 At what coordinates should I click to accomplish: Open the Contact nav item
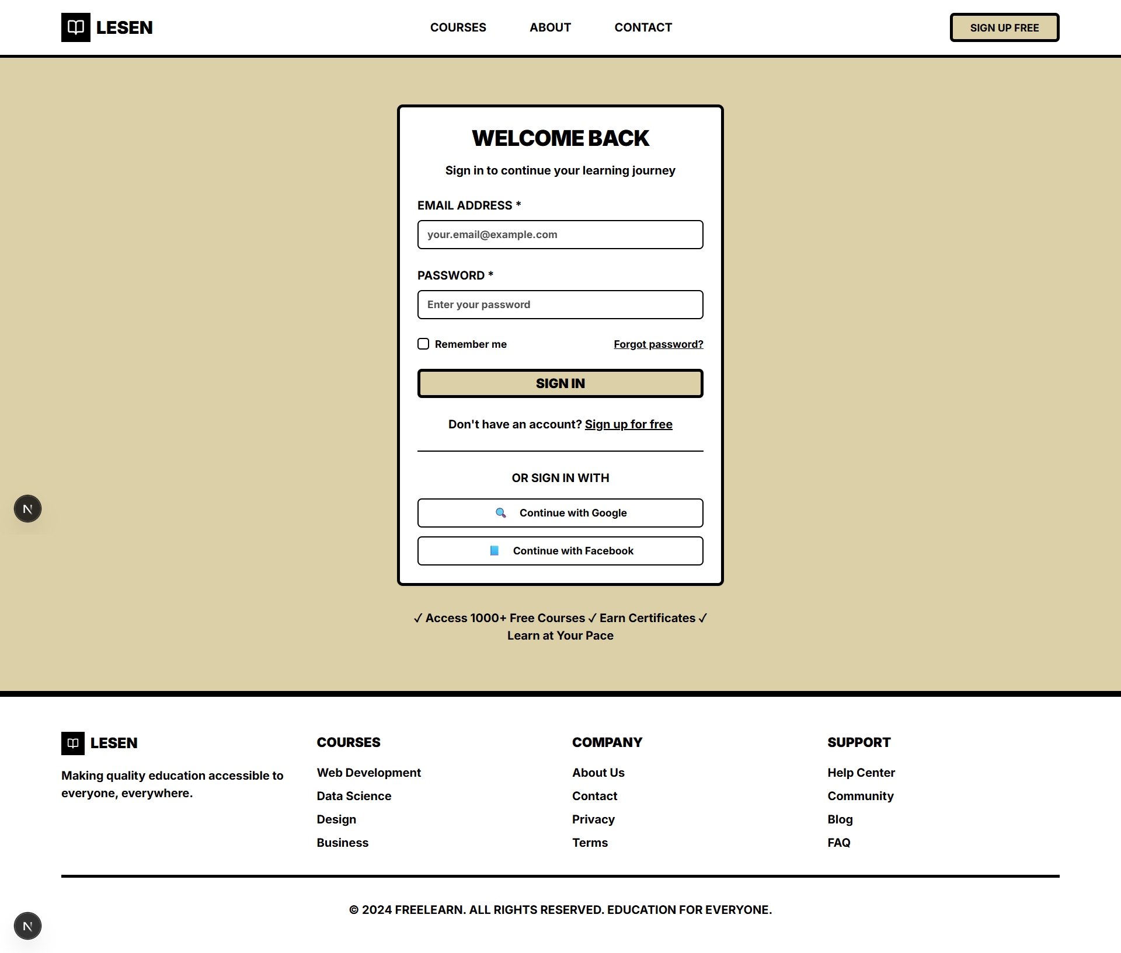pos(643,27)
